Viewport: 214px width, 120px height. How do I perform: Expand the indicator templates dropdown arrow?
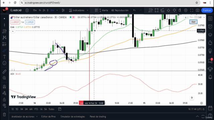tap(88, 10)
